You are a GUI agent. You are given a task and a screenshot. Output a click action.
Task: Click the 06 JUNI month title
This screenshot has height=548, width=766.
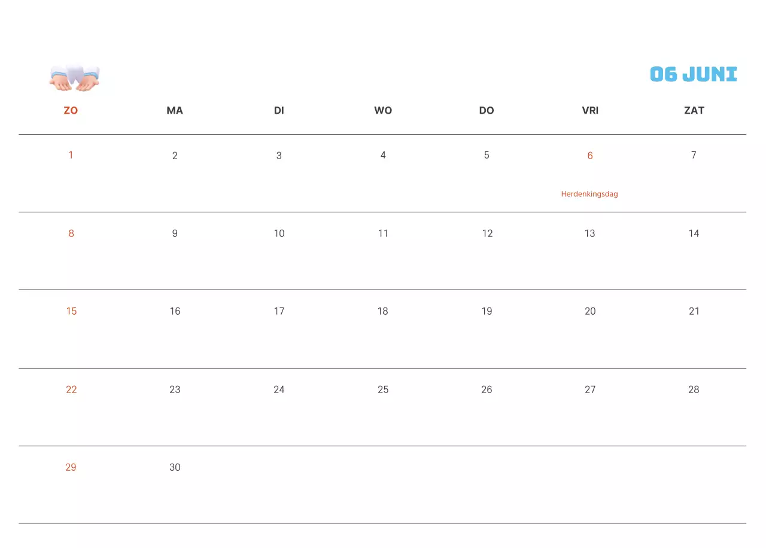693,74
